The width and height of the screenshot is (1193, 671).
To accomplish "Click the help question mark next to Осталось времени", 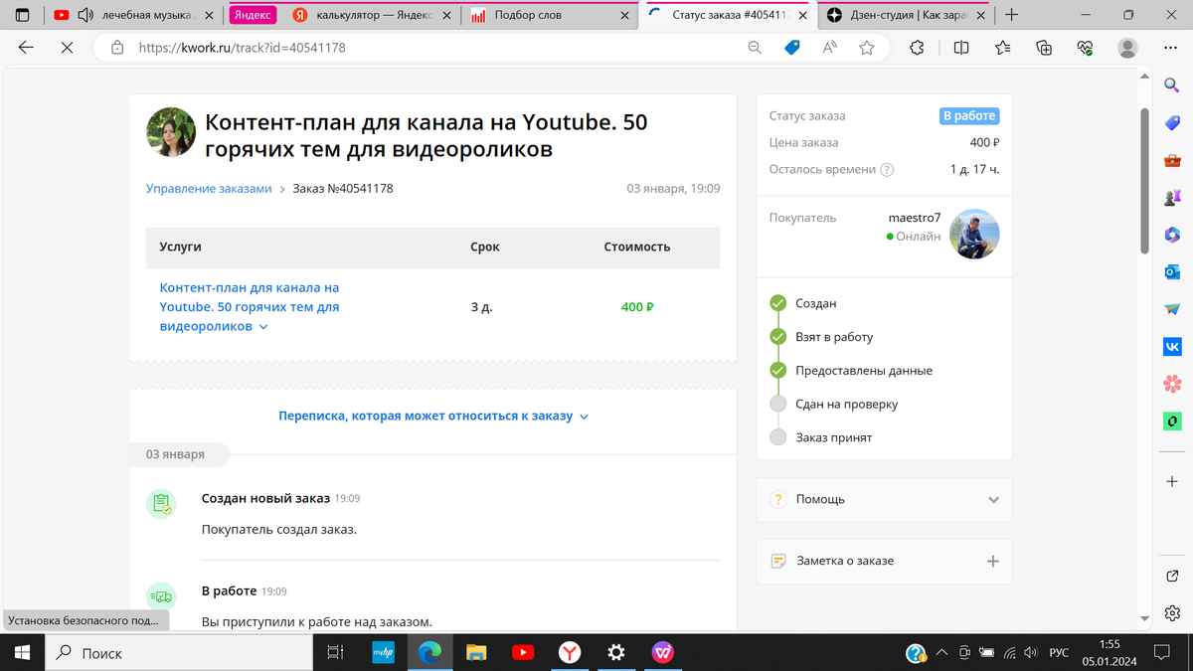I will (887, 170).
